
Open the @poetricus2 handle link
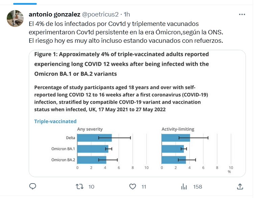(x=100, y=14)
